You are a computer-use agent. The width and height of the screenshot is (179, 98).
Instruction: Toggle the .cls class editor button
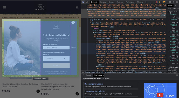[x=174, y=9]
